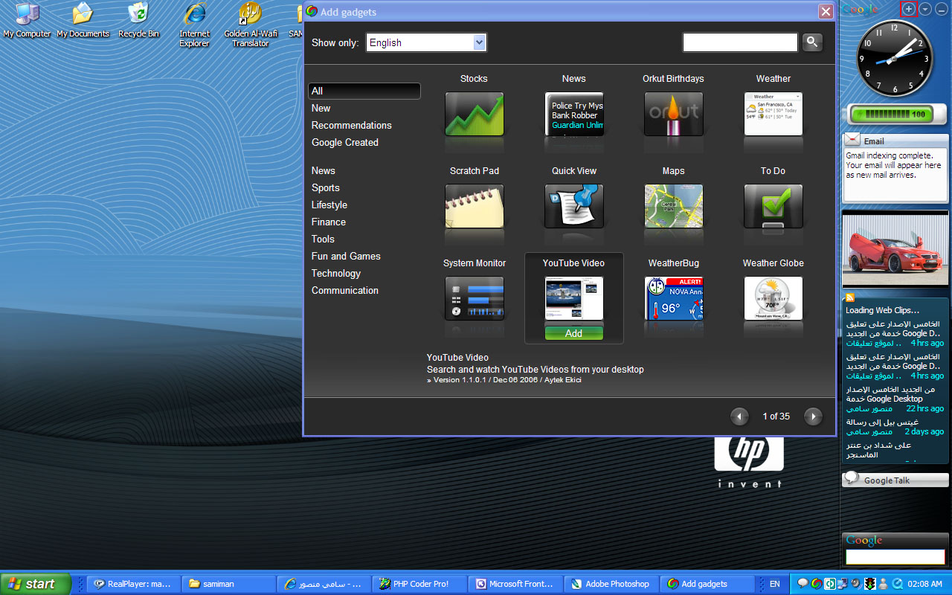Click the volume speaker tray icon
Viewport: 952px width, 595px height.
click(x=855, y=584)
